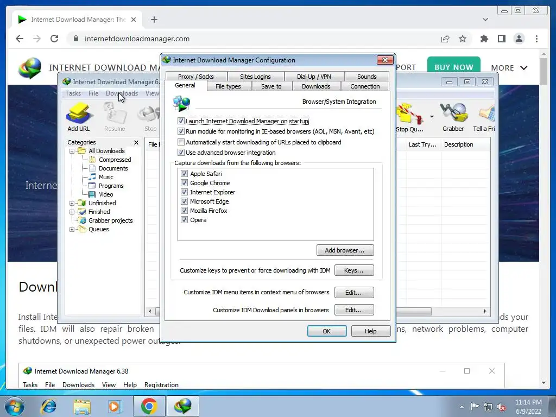
Task: Expand the MORE dropdown on website
Action: (509, 68)
